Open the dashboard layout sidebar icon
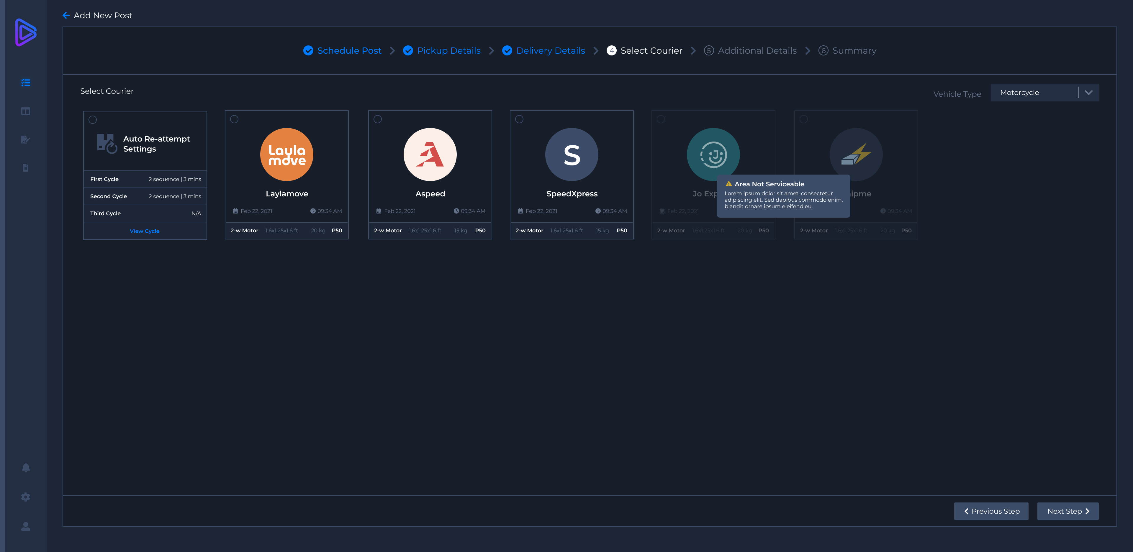1133x552 pixels. (x=26, y=111)
